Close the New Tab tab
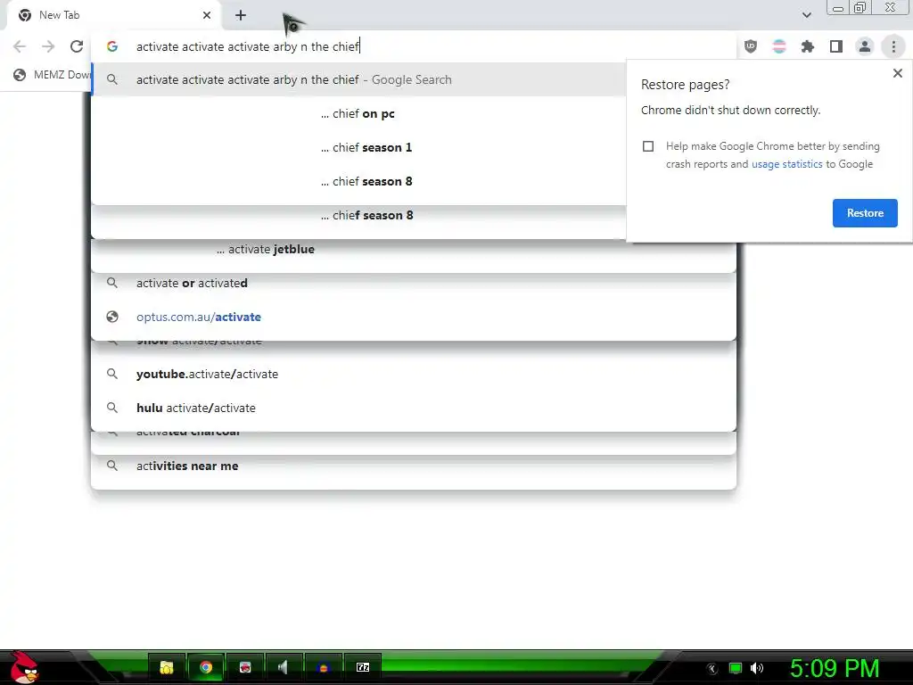This screenshot has height=685, width=913. point(207,15)
